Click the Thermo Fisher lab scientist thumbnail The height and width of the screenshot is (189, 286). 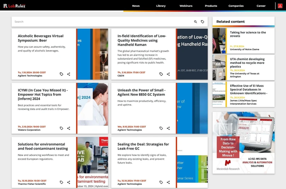point(93,162)
